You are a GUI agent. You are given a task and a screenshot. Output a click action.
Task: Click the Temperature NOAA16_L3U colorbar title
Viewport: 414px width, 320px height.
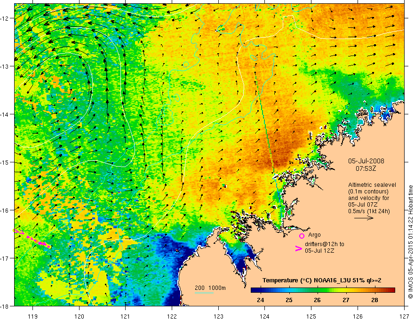(x=322, y=280)
